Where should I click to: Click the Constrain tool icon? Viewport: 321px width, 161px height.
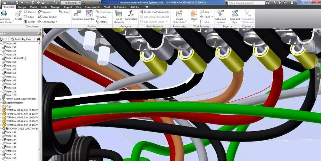[x=77, y=14]
